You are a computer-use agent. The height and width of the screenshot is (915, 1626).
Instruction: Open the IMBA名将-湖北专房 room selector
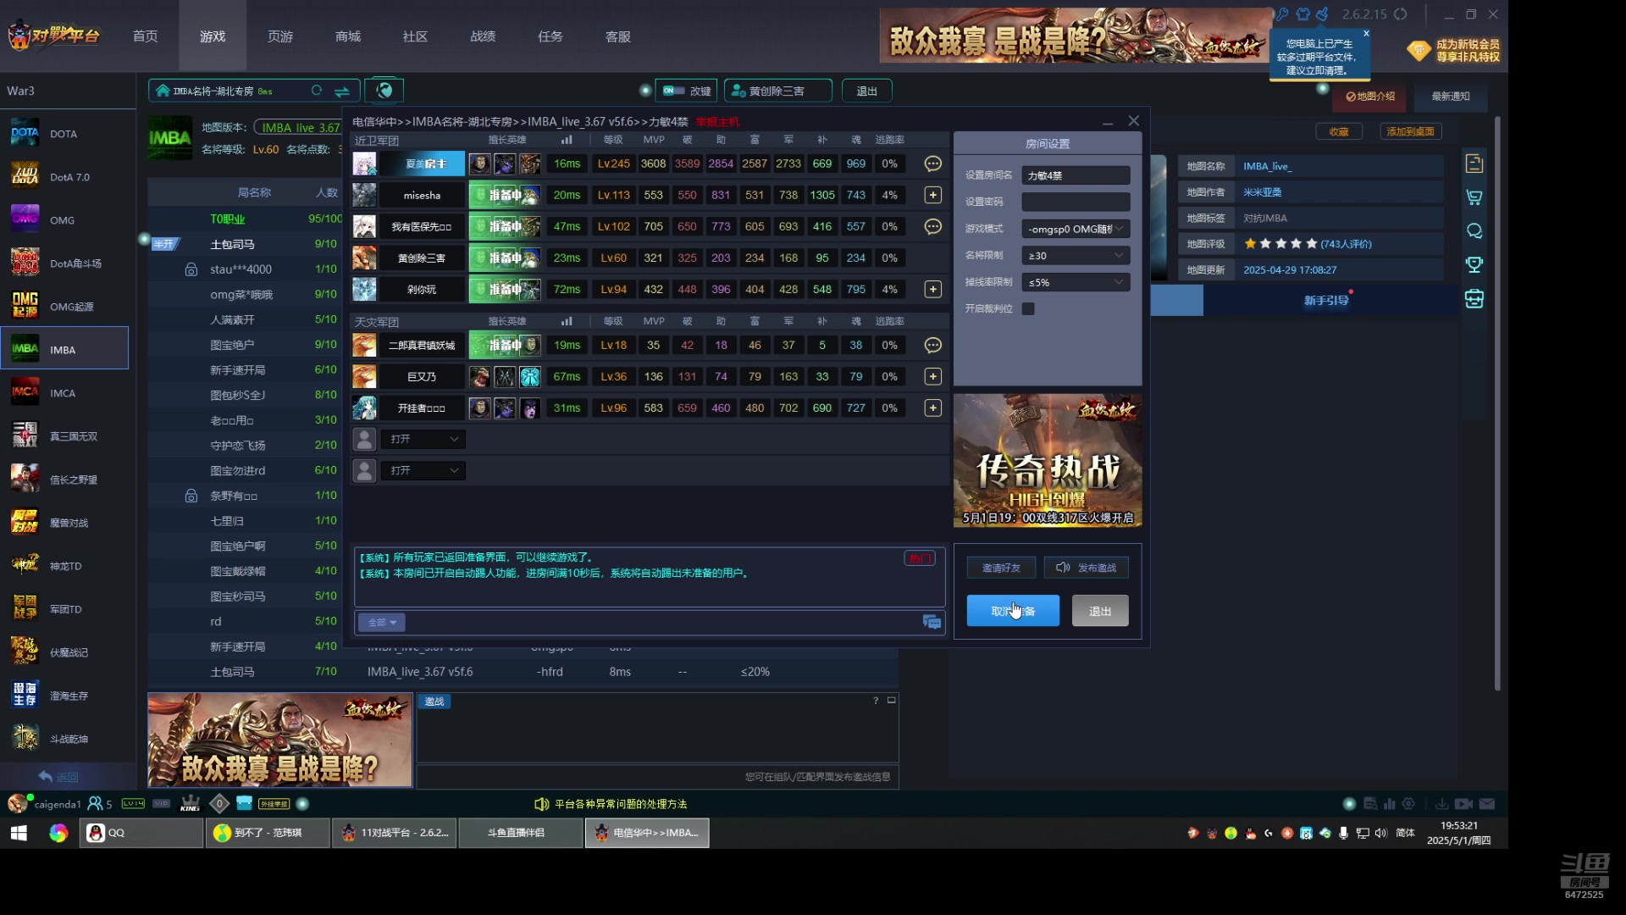[254, 91]
